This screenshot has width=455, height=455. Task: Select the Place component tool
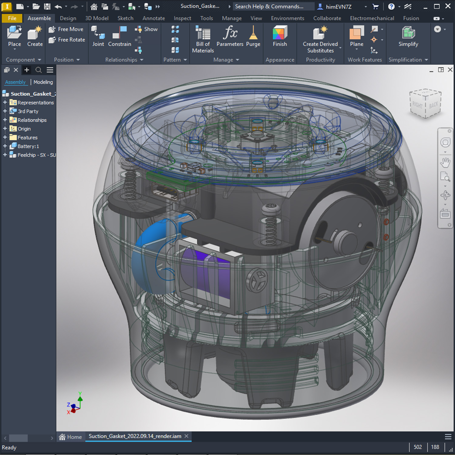coord(15,36)
